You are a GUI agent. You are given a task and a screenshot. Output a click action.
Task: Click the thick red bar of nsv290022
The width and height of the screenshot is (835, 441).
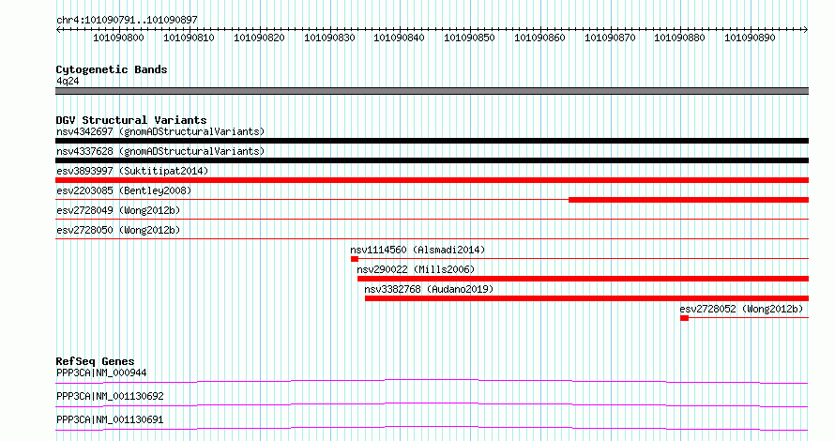[584, 279]
